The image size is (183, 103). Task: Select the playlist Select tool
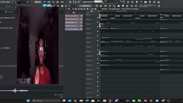click(x=90, y=9)
